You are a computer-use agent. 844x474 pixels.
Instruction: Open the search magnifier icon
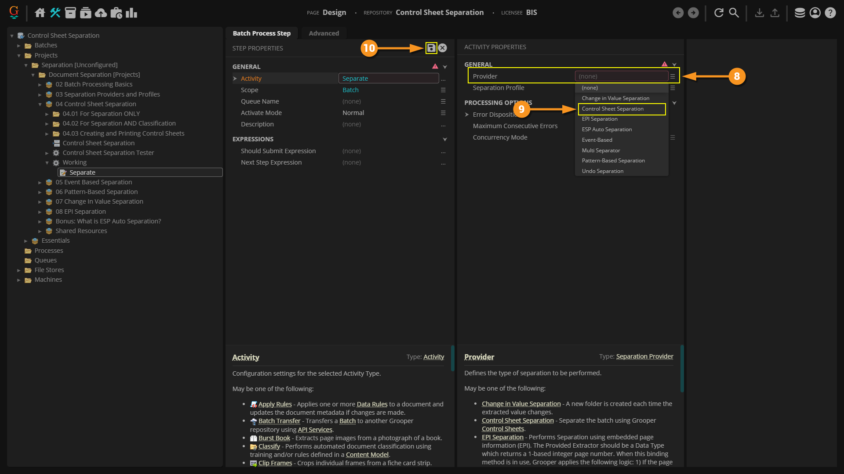(734, 13)
